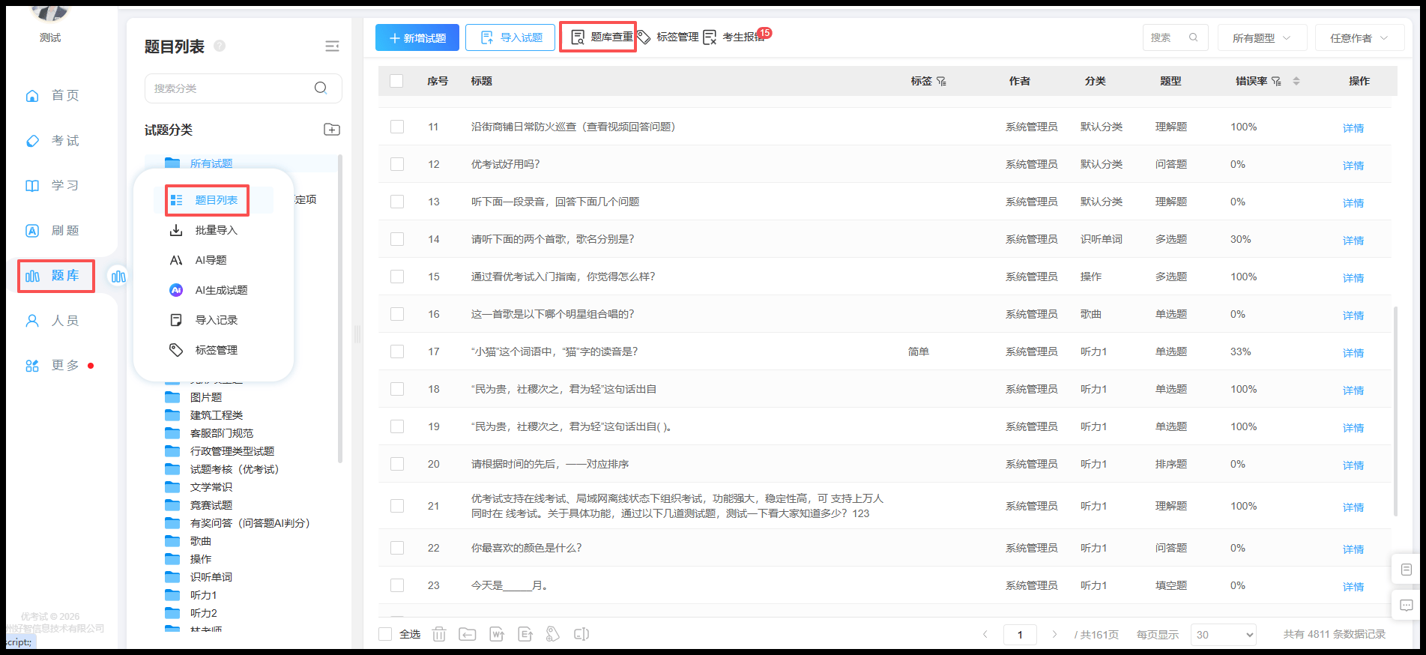The height and width of the screenshot is (655, 1426).
Task: Check the box for row 17
Action: 397,351
